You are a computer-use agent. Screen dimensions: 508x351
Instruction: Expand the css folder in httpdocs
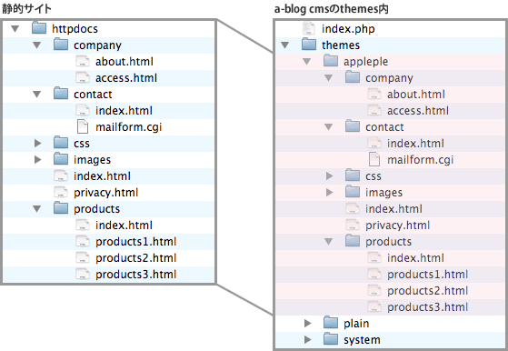[x=37, y=143]
